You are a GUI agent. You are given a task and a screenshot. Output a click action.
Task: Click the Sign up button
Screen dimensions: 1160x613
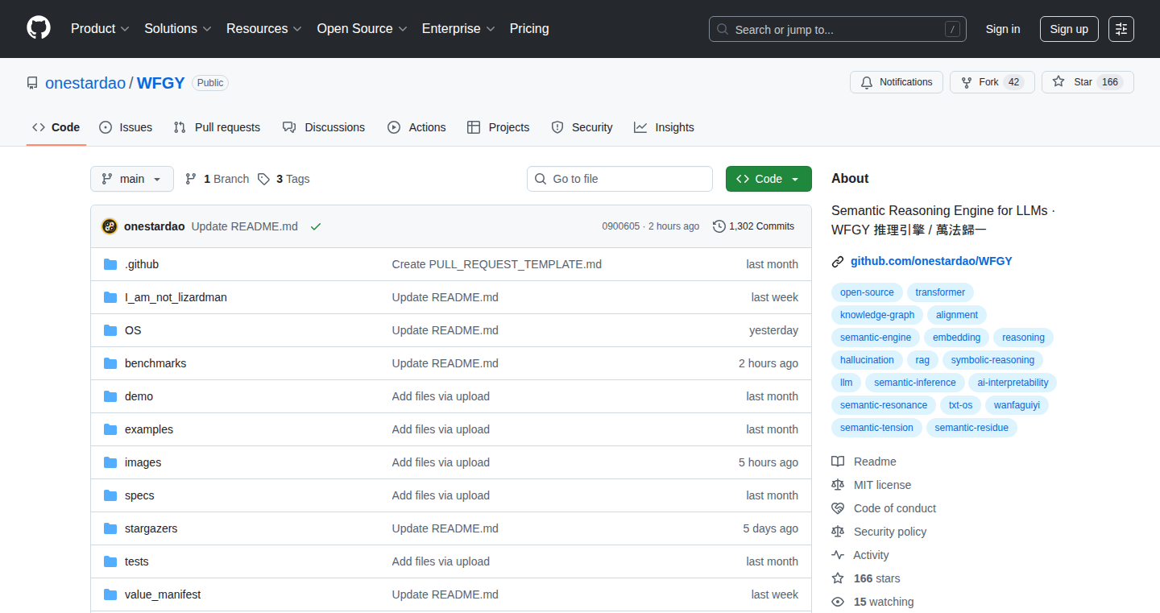click(1069, 29)
